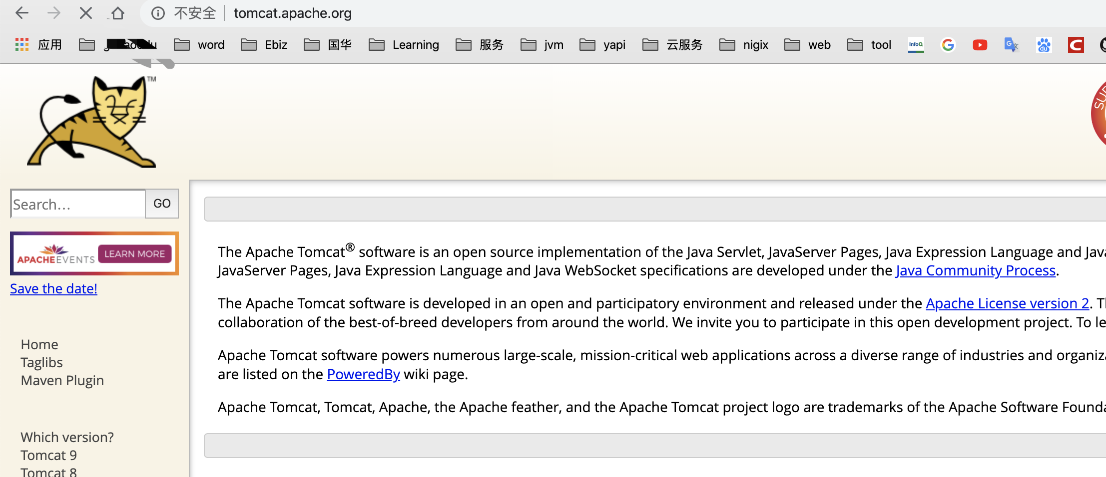Open the Learning bookmarks folder

404,45
